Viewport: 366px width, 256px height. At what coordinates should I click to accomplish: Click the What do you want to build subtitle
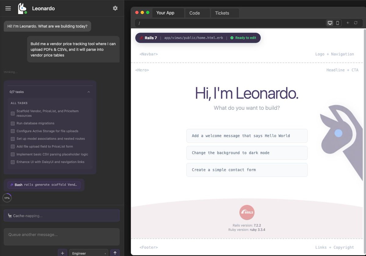point(247,108)
